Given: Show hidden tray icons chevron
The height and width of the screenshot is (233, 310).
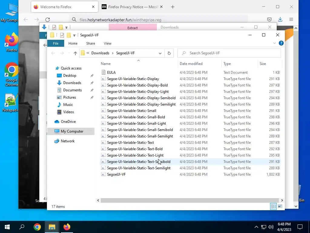Looking at the screenshot, I should (256, 227).
